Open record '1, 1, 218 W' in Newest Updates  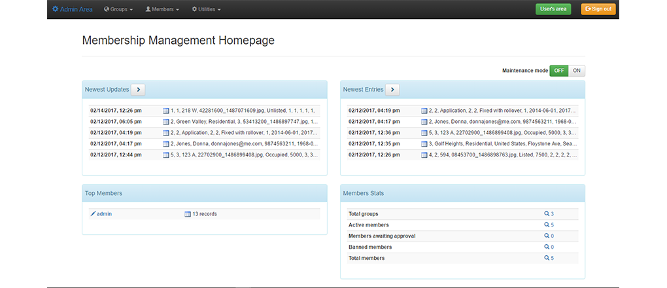click(243, 111)
